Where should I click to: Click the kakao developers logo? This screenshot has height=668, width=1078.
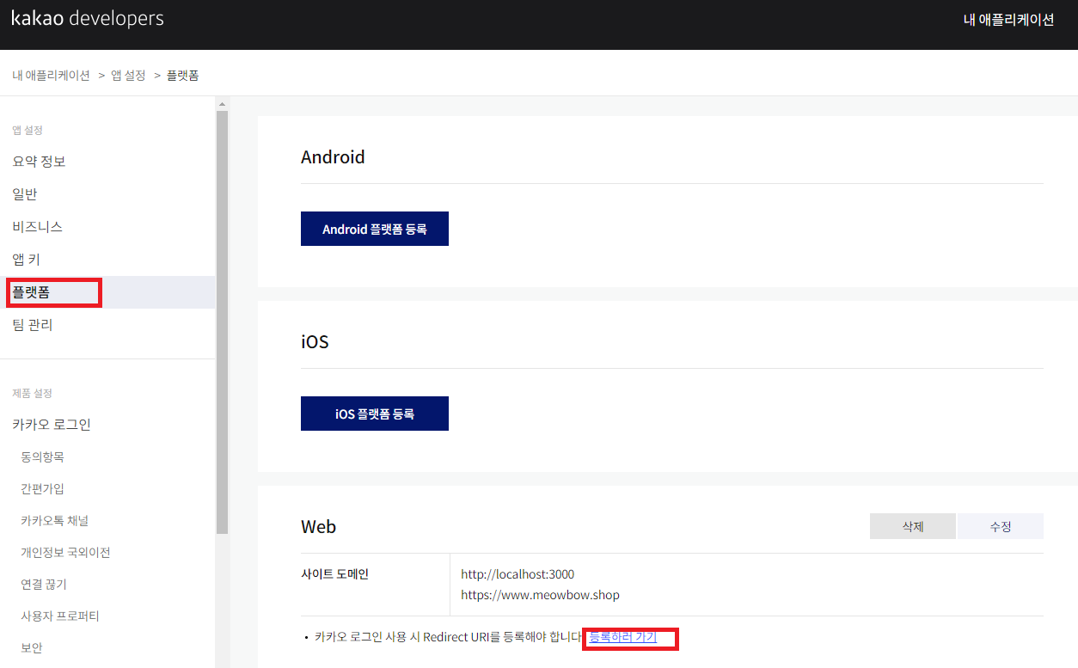point(87,18)
